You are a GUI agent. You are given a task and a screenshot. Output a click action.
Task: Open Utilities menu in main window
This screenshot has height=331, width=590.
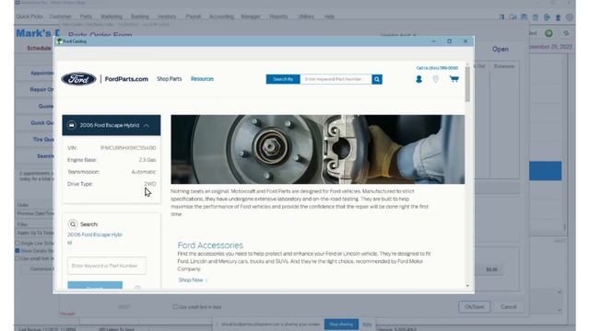[x=305, y=17]
